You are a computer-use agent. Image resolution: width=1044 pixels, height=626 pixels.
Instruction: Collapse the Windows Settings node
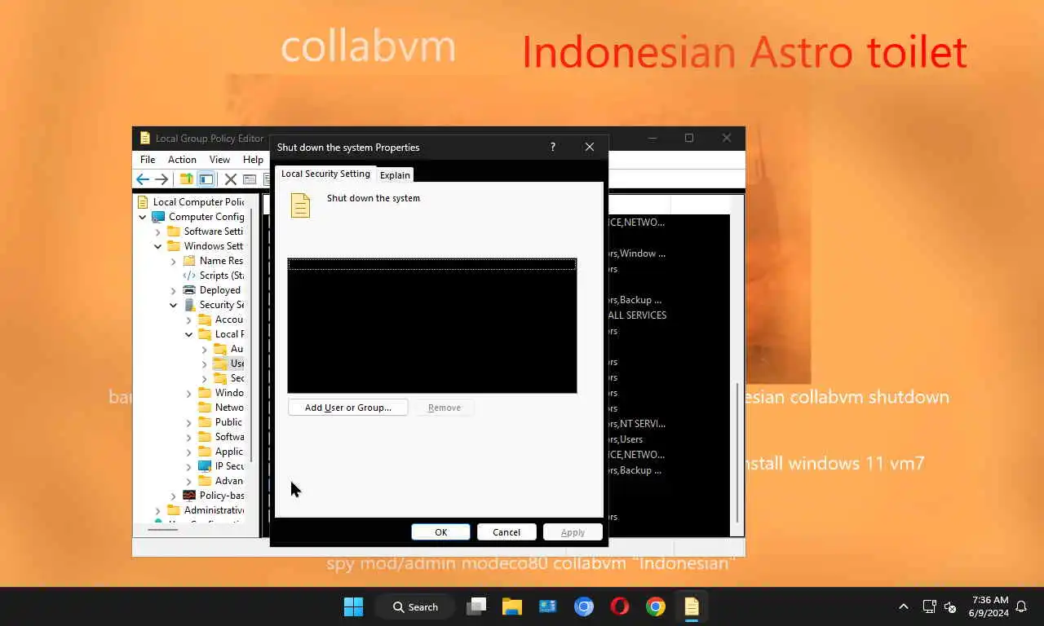click(158, 246)
